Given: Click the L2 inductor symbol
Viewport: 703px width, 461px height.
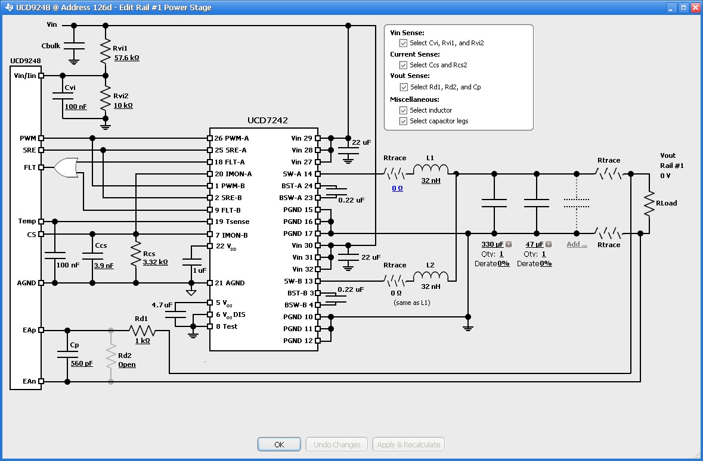Looking at the screenshot, I should coord(431,276).
